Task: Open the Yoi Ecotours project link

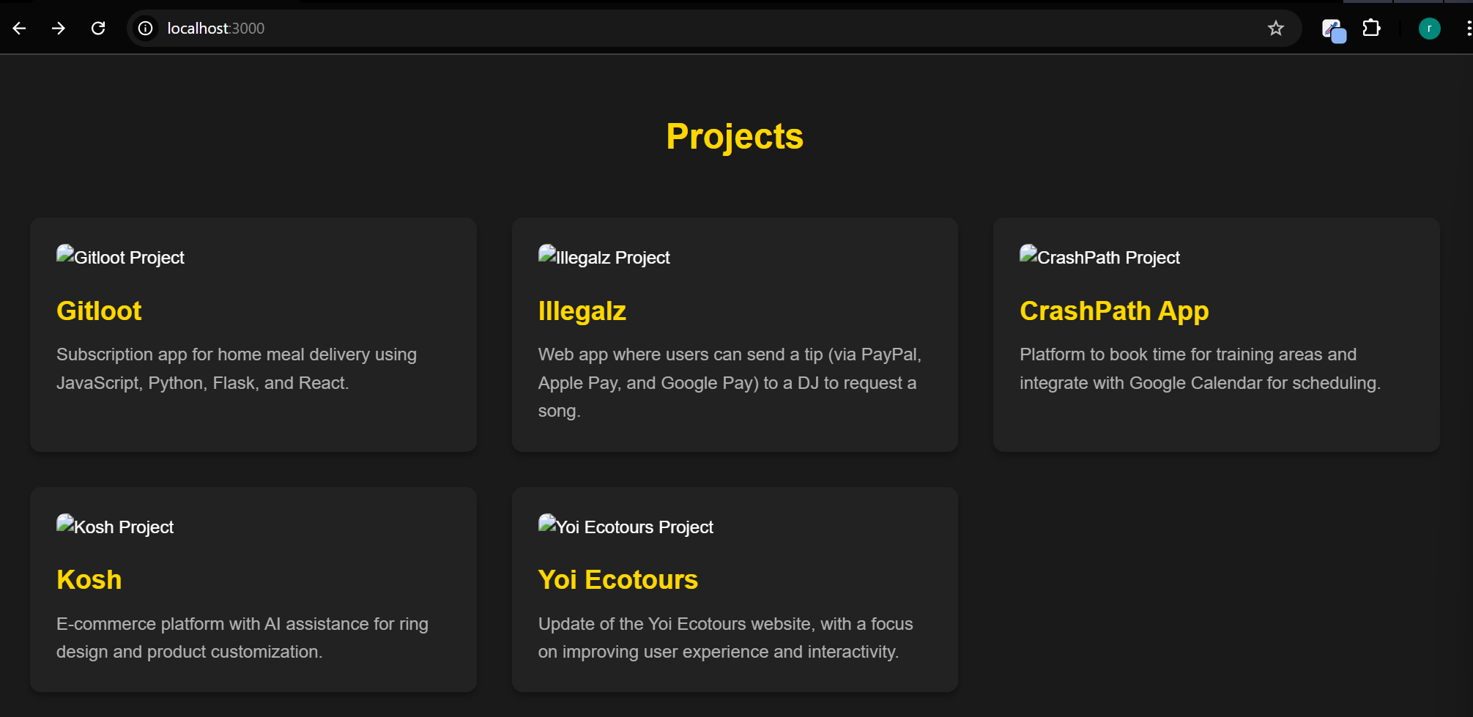Action: click(618, 579)
